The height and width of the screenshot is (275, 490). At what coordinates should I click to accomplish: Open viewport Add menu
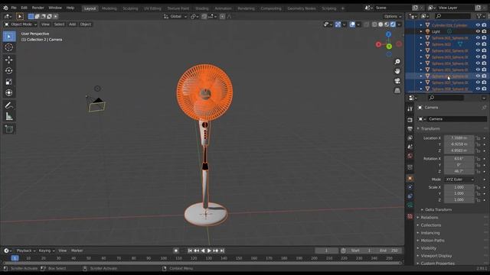click(72, 24)
